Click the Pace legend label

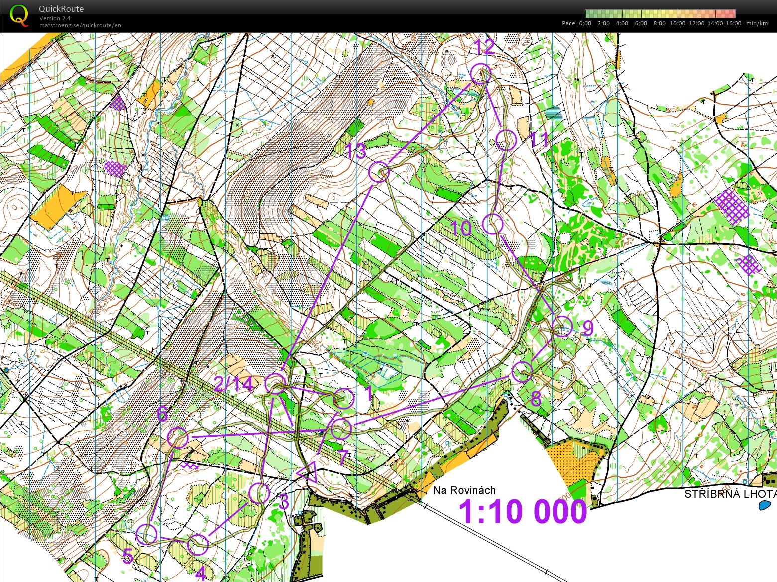click(568, 23)
